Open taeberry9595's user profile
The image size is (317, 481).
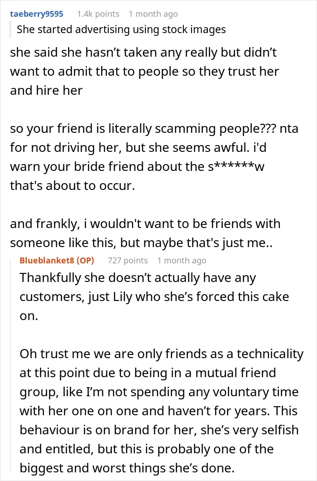coord(37,14)
